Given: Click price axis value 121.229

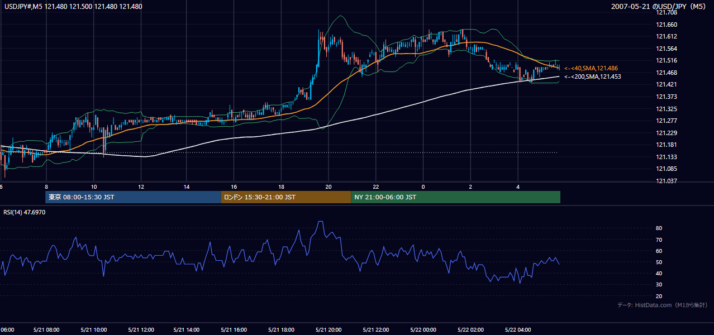Looking at the screenshot, I should point(667,133).
